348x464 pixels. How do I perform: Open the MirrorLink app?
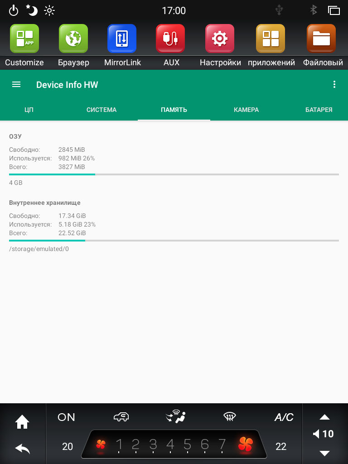tap(122, 39)
